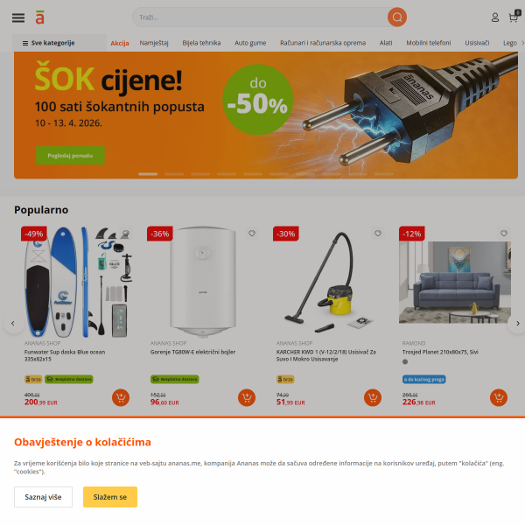
Task: Click the Saznaj više button
Action: point(43,497)
